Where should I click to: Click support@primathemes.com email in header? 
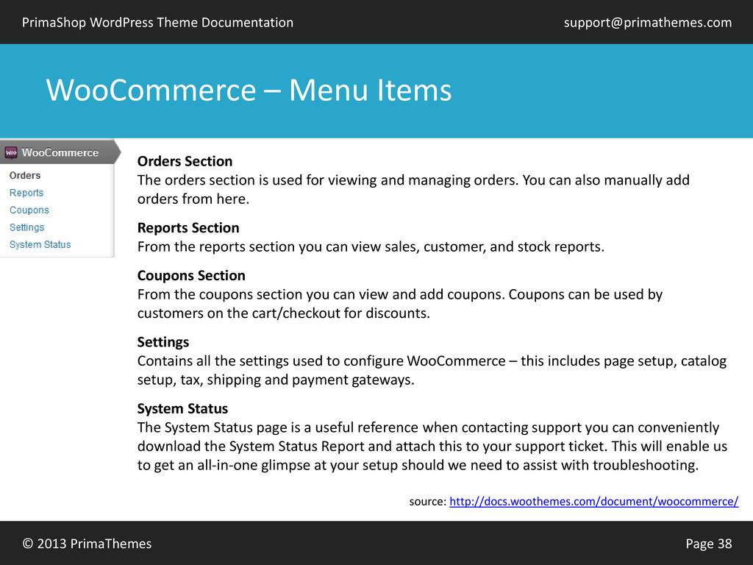(647, 23)
